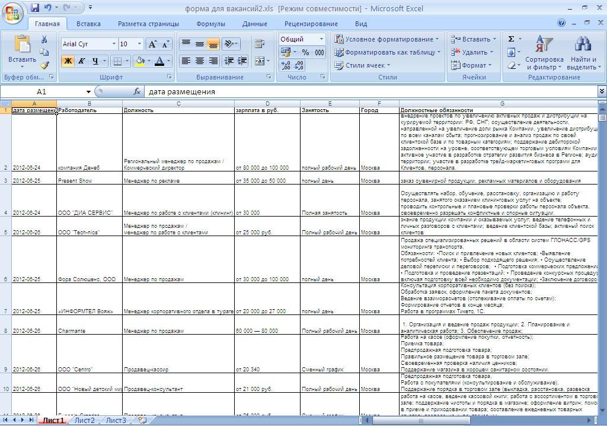Click Формат cells button
Screen dimensions: 607x426
(471, 65)
